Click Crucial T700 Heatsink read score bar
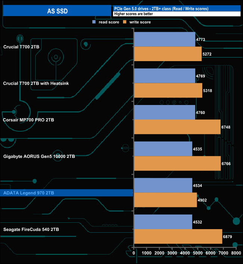 pos(164,76)
